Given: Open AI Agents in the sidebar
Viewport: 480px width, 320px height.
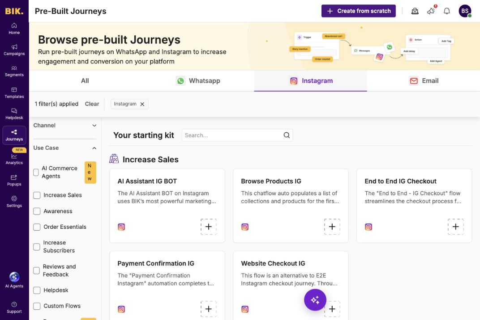Looking at the screenshot, I should 14,280.
